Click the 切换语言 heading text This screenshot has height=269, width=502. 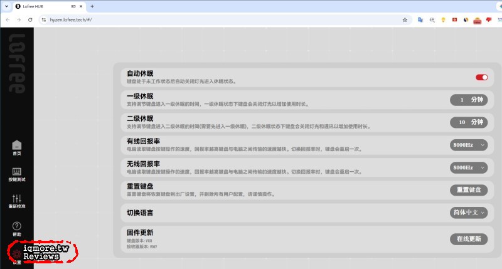click(x=140, y=213)
